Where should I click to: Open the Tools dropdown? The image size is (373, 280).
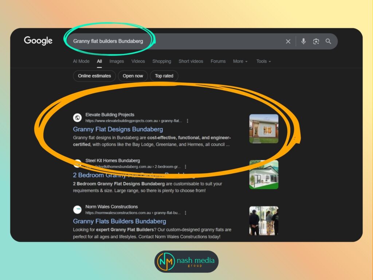(263, 61)
